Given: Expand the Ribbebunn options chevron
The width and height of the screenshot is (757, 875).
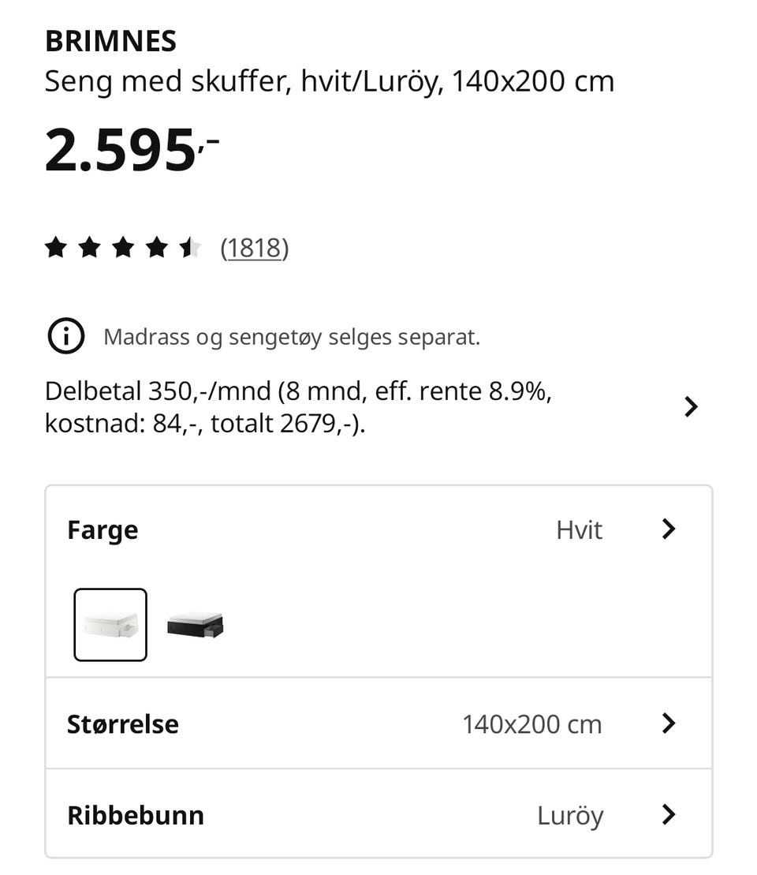Looking at the screenshot, I should tap(669, 814).
